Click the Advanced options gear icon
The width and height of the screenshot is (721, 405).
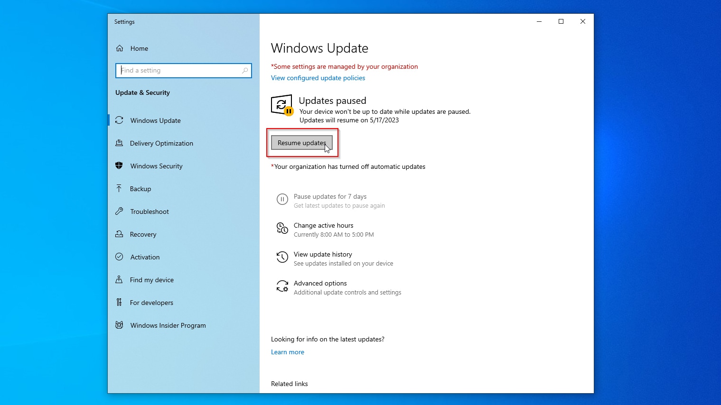[x=282, y=286]
